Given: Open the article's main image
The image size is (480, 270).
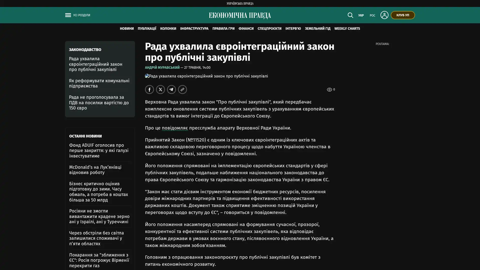Looking at the screenshot, I should [x=206, y=76].
